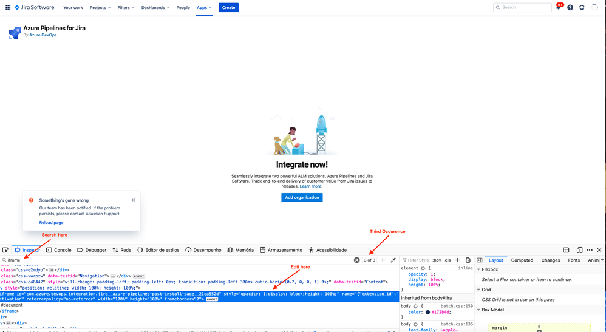
Task: Select the Layout sidebar tab
Action: 496,260
